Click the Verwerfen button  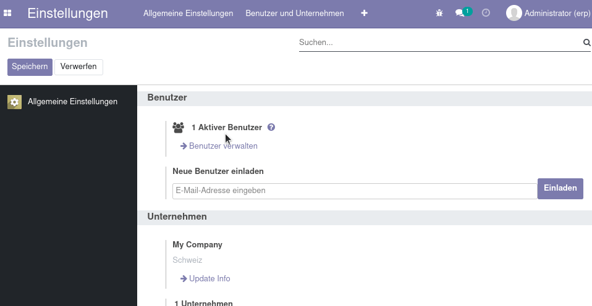[x=78, y=67]
